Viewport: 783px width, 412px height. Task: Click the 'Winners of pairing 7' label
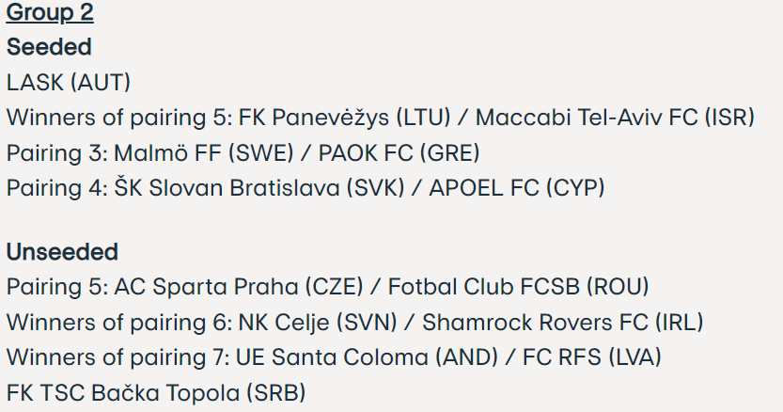[116, 357]
